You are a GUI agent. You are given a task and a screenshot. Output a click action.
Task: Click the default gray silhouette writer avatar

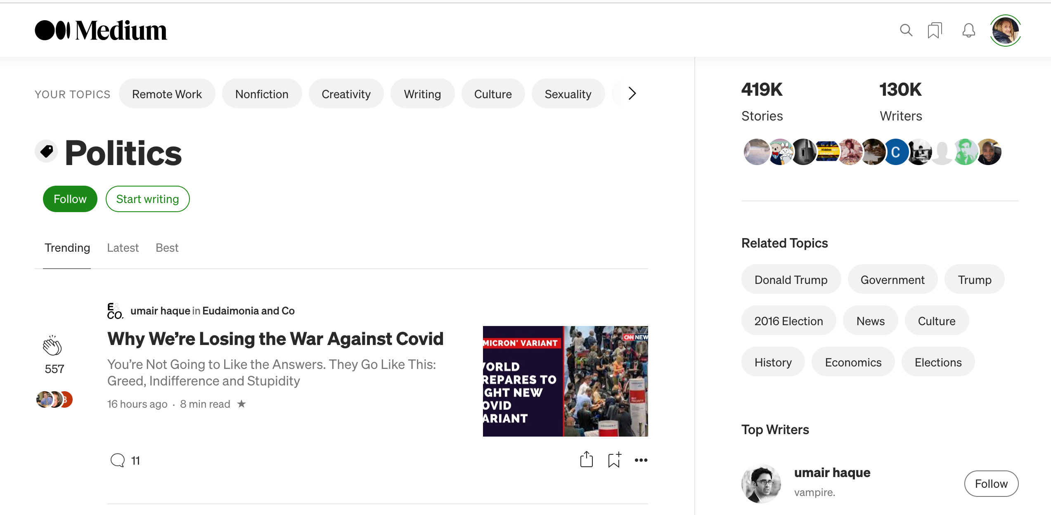pyautogui.click(x=942, y=152)
